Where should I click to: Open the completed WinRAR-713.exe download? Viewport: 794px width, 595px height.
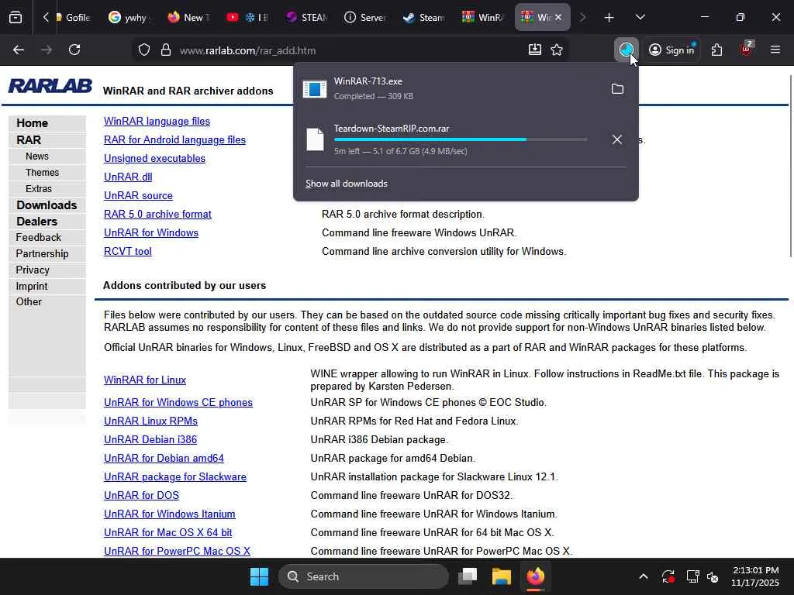451,88
